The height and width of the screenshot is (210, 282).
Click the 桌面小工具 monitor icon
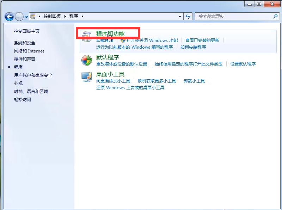[x=87, y=77]
